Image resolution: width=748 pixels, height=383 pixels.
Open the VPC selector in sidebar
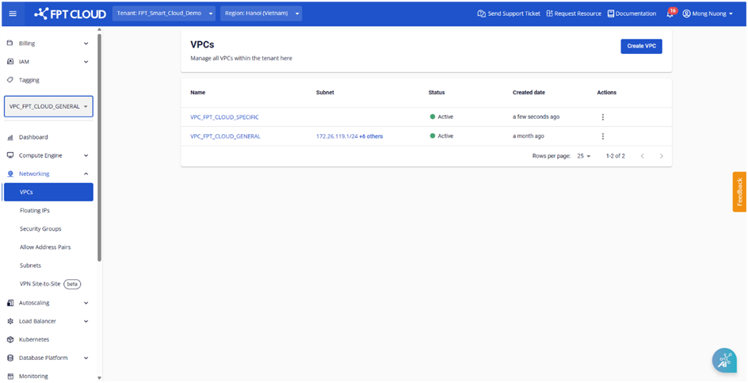click(48, 106)
